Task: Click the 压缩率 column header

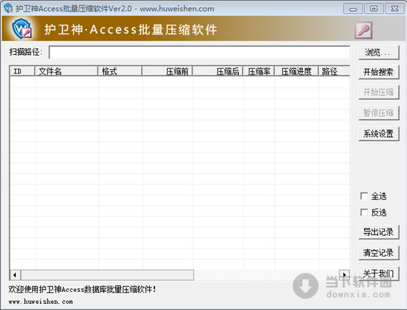Action: click(x=259, y=71)
